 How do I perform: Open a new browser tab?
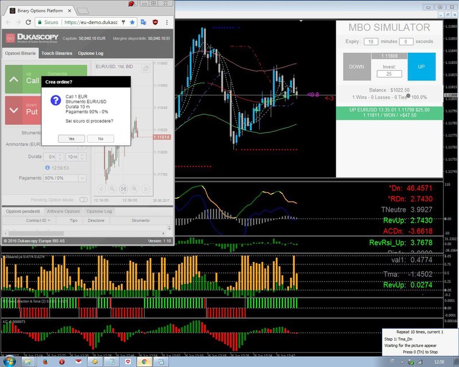coord(83,11)
